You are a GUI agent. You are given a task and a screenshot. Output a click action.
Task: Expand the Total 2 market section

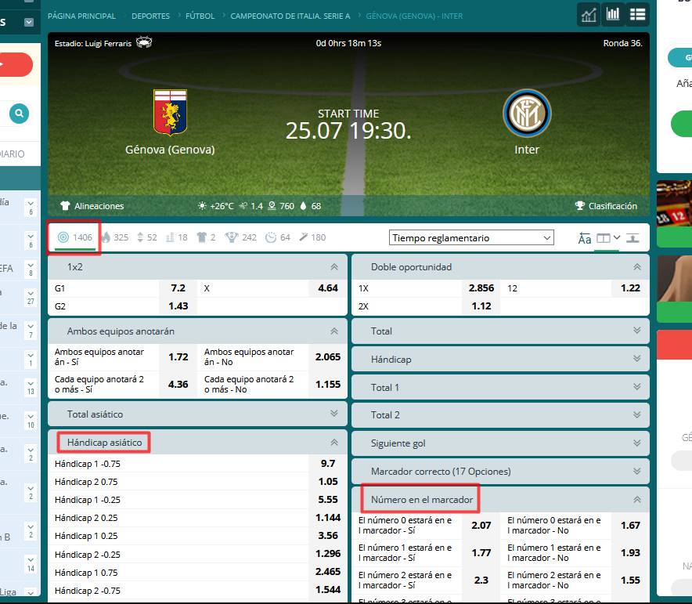click(x=500, y=414)
